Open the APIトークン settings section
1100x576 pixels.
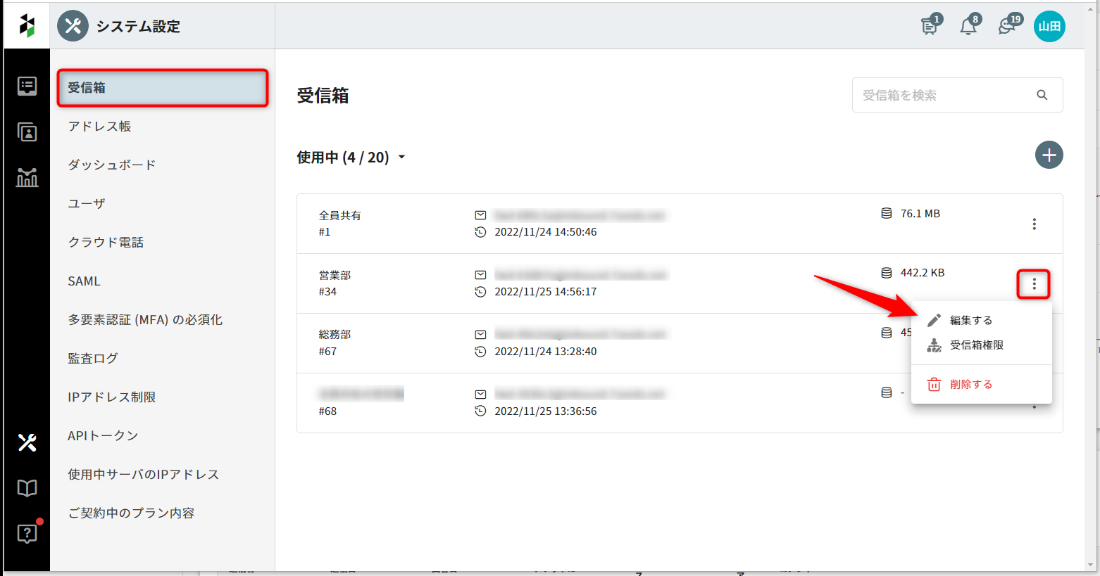pyautogui.click(x=103, y=436)
